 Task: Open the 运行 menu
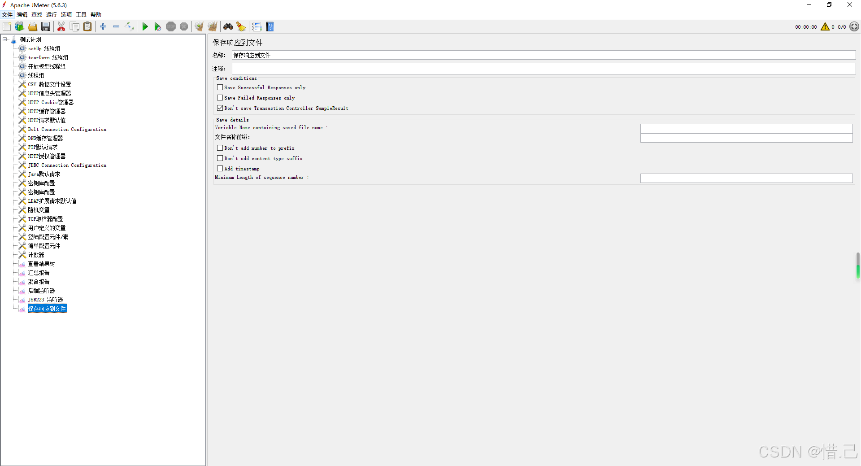point(52,15)
